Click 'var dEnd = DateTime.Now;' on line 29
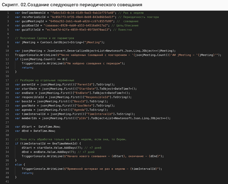This screenshot has width=228, height=184. pos(35,131)
